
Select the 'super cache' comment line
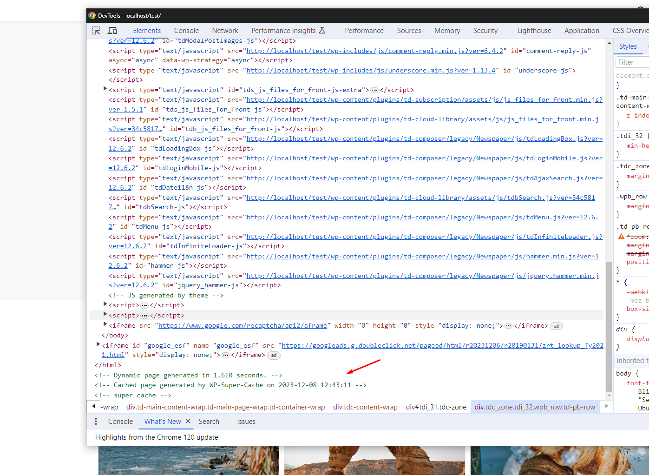133,396
